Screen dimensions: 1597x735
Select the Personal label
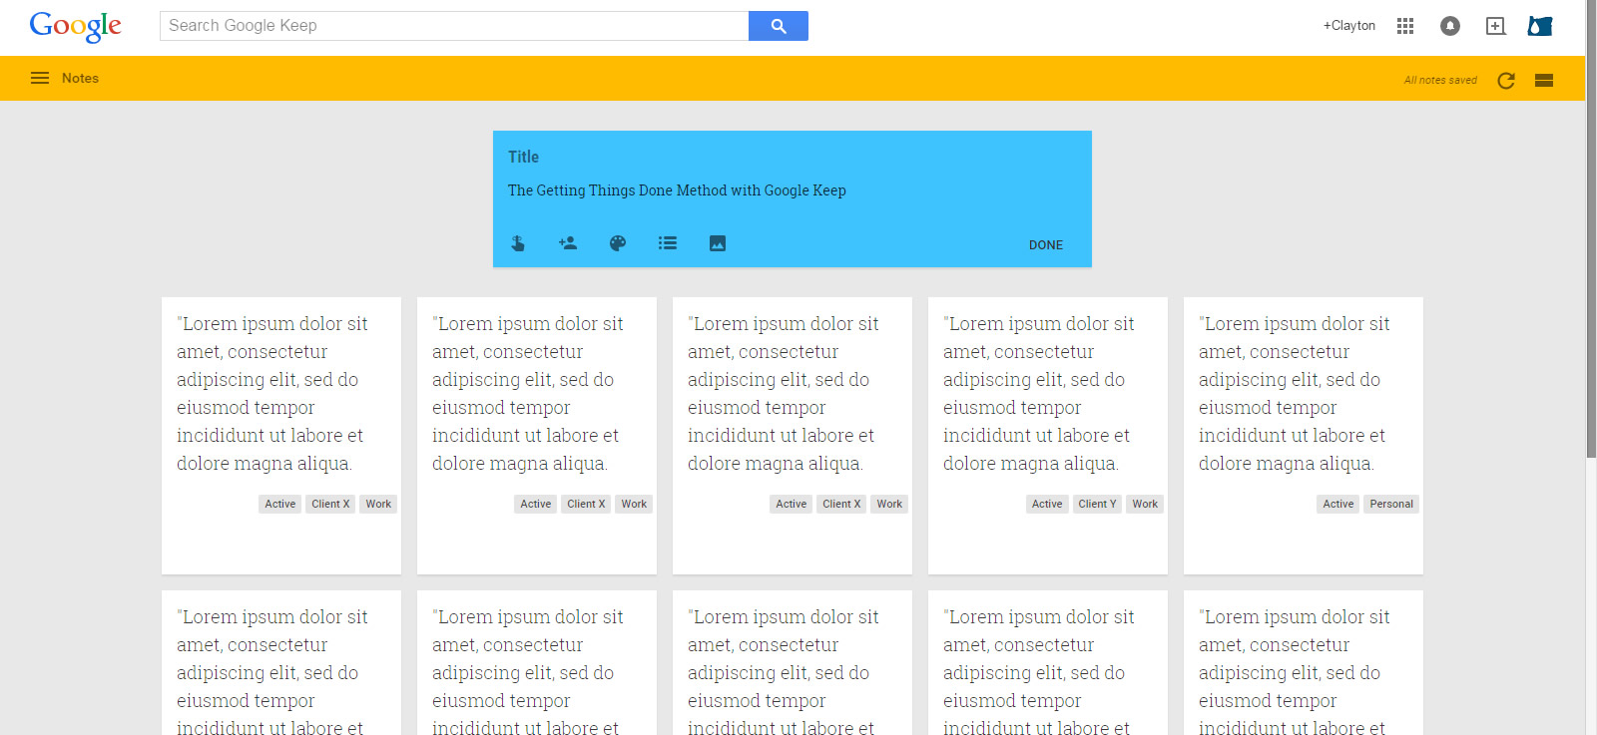(x=1391, y=504)
